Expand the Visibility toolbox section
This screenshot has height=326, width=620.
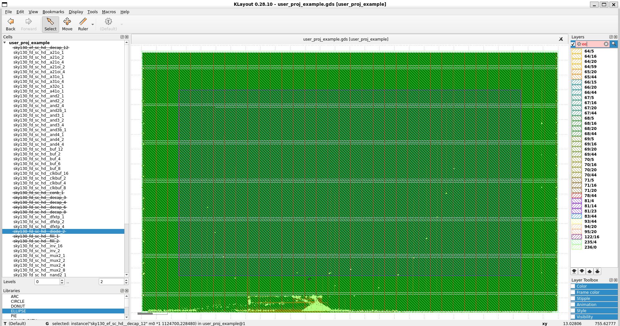[594, 317]
